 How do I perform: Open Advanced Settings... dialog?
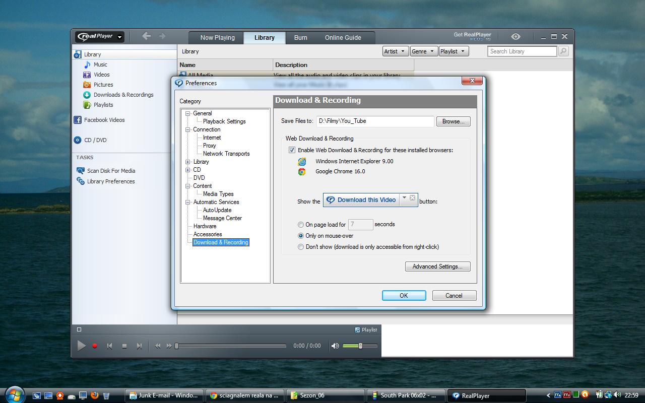point(437,266)
